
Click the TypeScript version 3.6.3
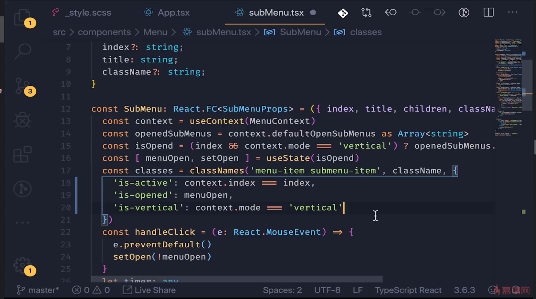[x=464, y=290]
